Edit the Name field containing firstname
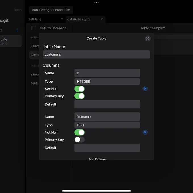The image size is (193, 193). (107, 117)
